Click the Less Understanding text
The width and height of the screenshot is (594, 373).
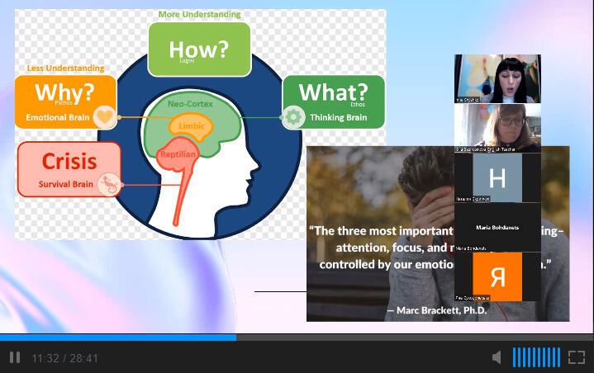65,68
